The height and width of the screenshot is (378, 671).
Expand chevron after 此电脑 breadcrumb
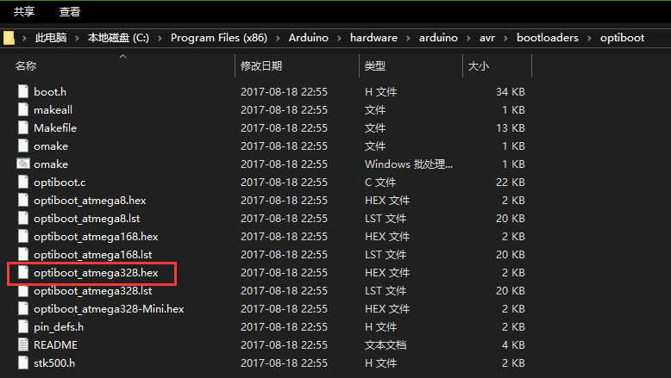point(77,38)
